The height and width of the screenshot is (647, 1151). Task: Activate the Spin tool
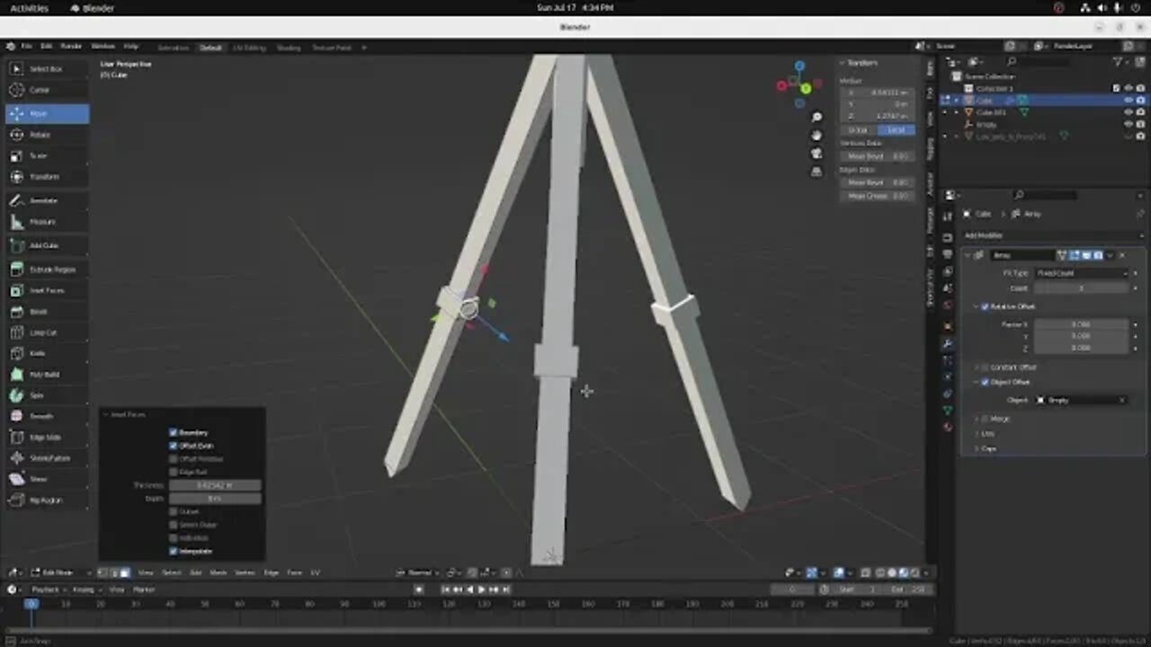(47, 395)
